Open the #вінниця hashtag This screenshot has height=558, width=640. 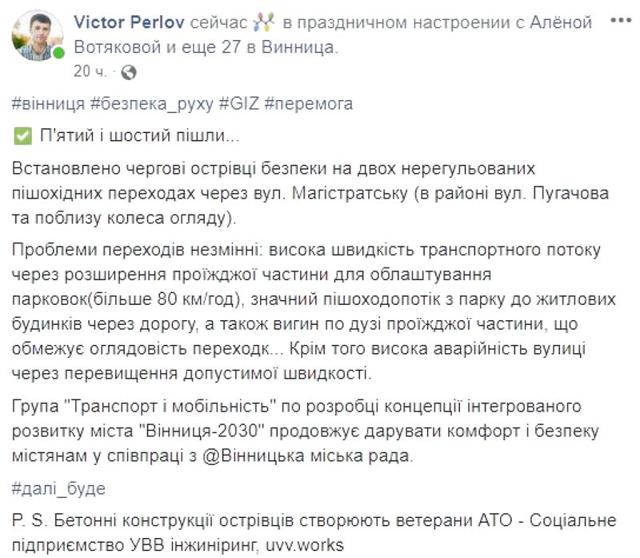click(48, 104)
